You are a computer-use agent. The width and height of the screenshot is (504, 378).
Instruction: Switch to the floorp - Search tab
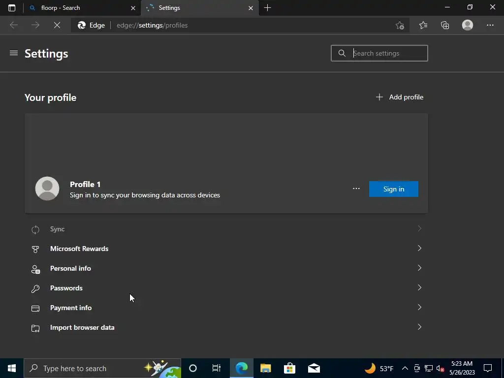(82, 8)
